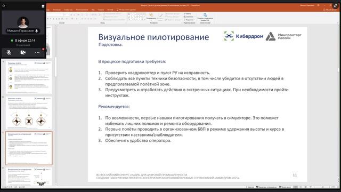Screen dimensions: 341x192
Task: Open Параметры отображения in status bar
Action: point(266,187)
